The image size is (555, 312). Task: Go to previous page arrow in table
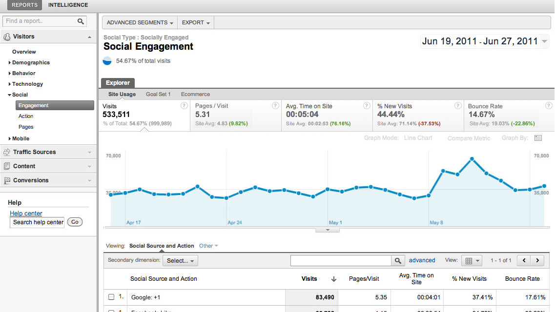[524, 260]
